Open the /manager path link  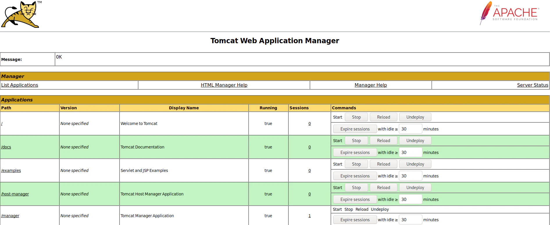coord(10,216)
